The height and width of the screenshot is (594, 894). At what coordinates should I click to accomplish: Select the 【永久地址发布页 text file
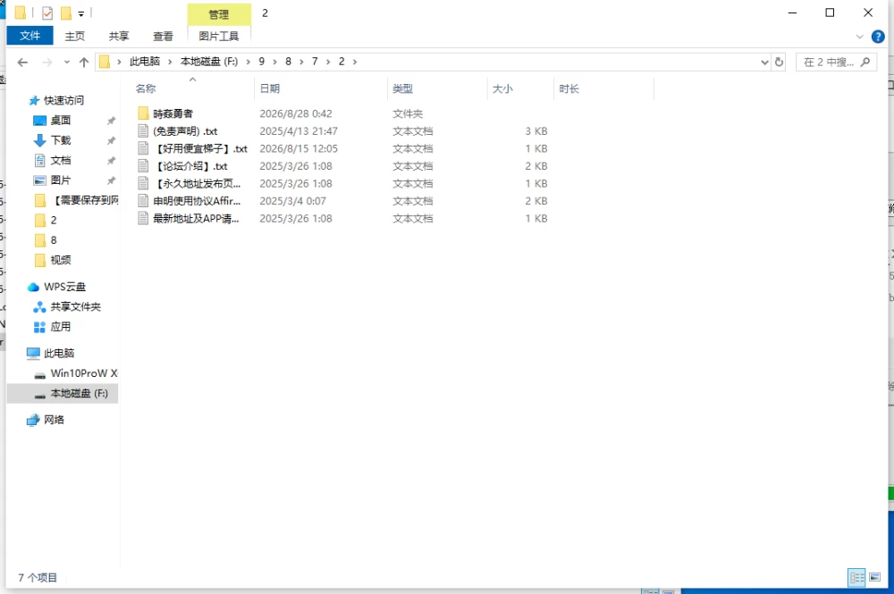pos(190,184)
